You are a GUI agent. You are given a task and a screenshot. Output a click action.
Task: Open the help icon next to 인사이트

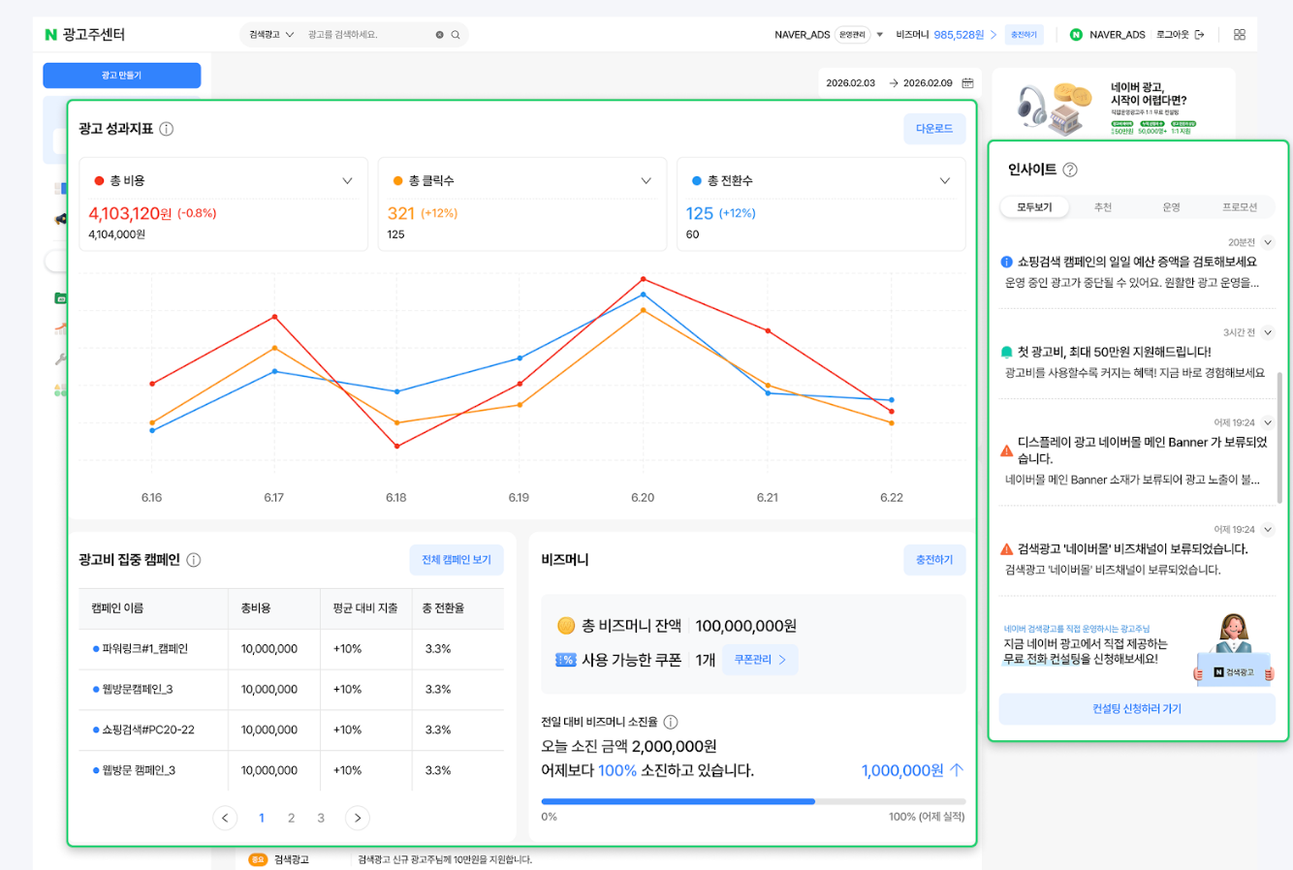click(1070, 169)
